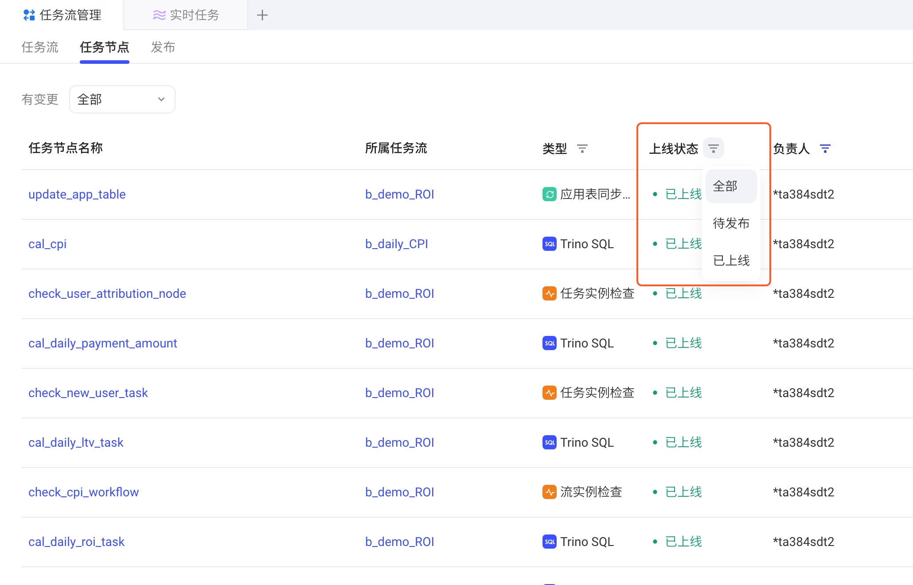Click *ta384sdt2 owner in the cal_cpi row
The height and width of the screenshot is (585, 913).
pyautogui.click(x=804, y=244)
